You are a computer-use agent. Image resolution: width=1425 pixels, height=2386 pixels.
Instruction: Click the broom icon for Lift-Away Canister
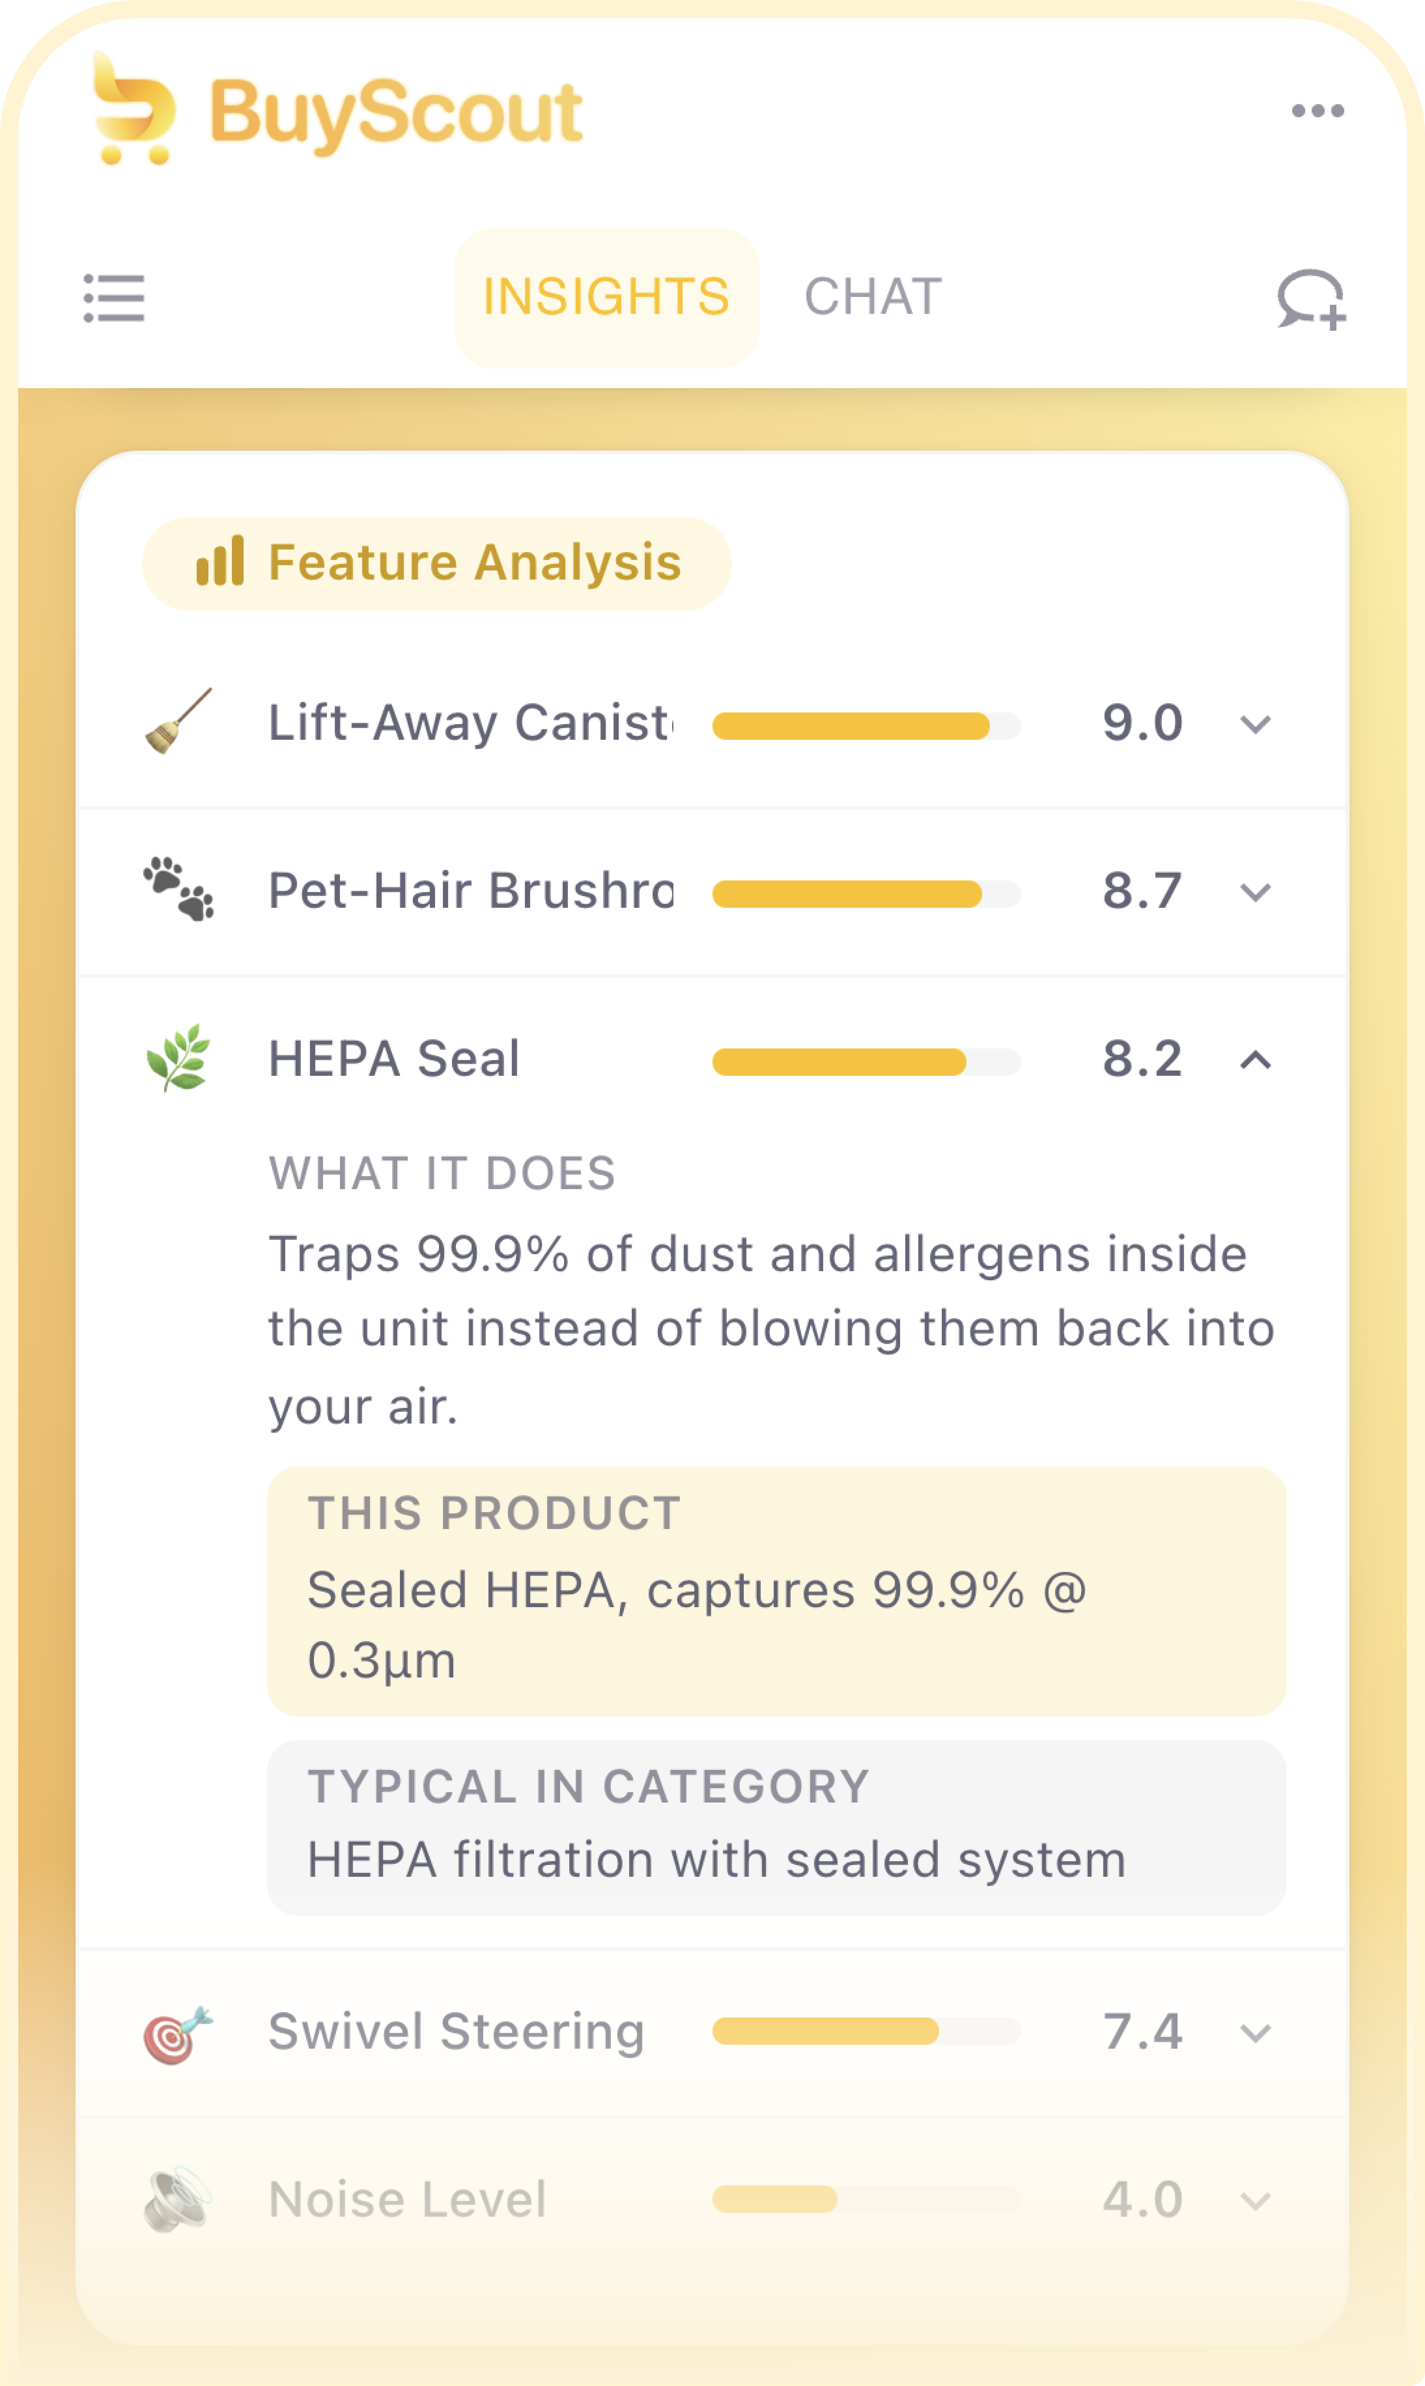coord(178,721)
